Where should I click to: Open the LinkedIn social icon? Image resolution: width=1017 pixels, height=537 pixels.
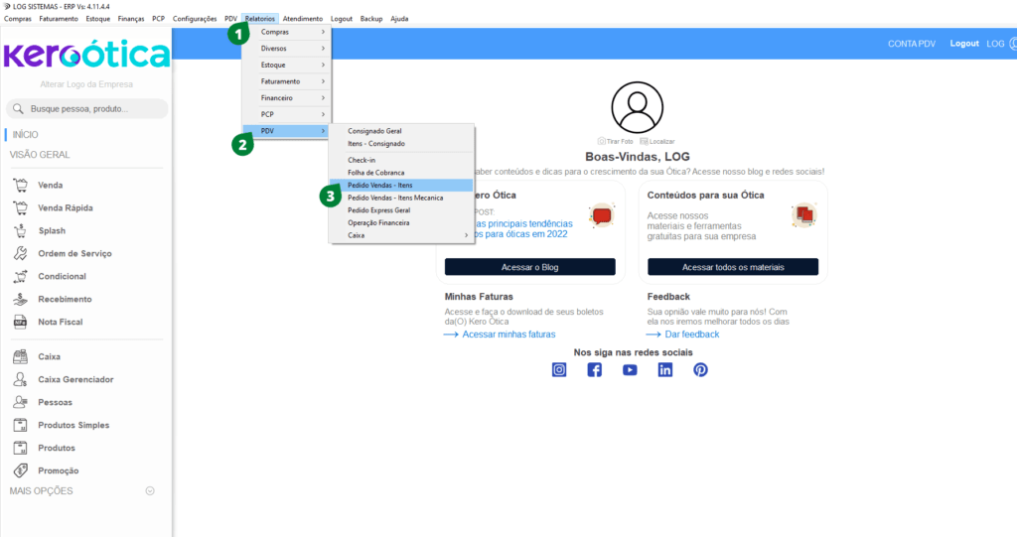tap(664, 369)
